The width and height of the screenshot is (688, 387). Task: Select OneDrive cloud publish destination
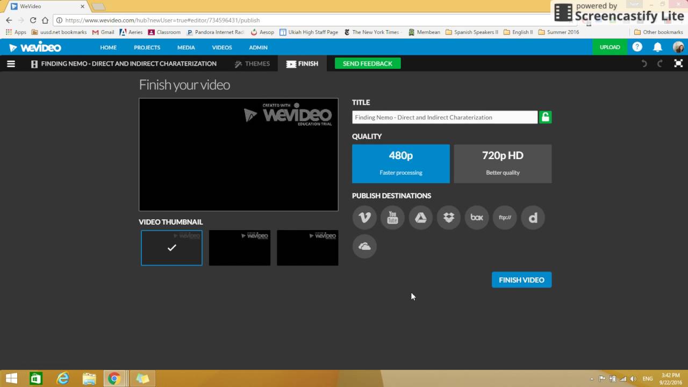point(364,246)
